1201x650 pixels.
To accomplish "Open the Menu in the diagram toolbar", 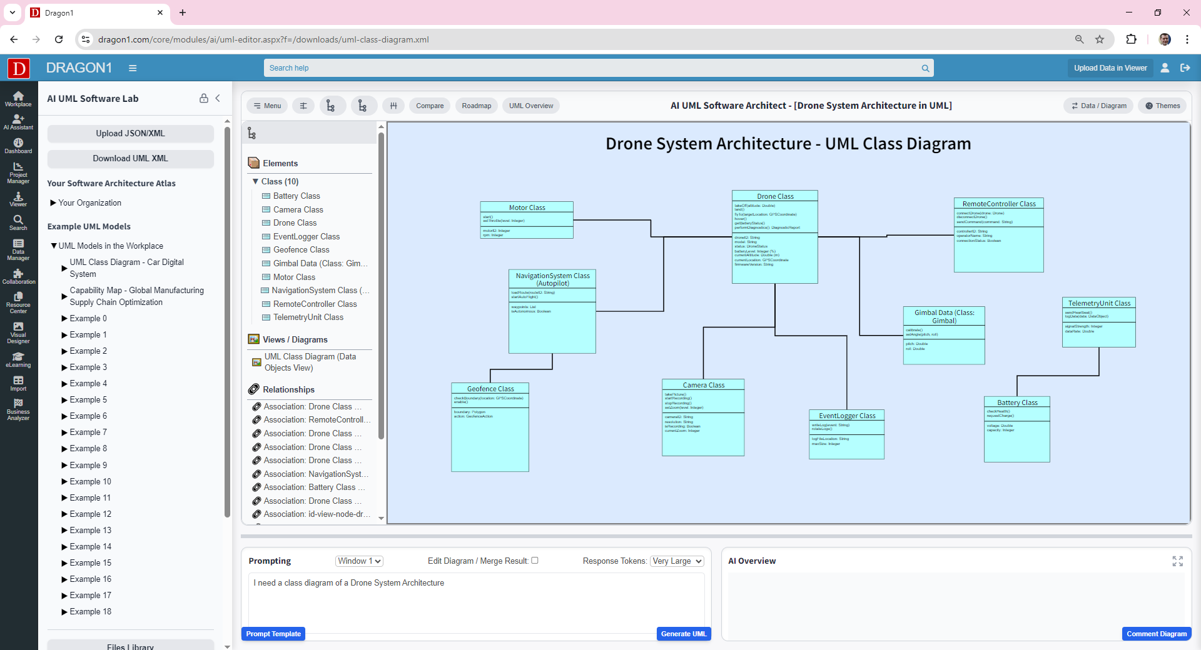I will pyautogui.click(x=267, y=105).
